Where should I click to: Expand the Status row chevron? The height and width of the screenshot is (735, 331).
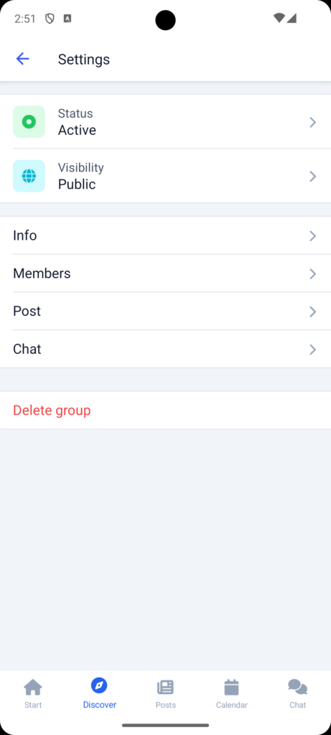click(x=313, y=122)
